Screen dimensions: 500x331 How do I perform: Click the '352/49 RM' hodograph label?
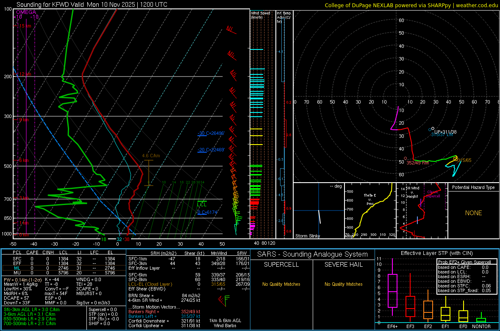417,163
